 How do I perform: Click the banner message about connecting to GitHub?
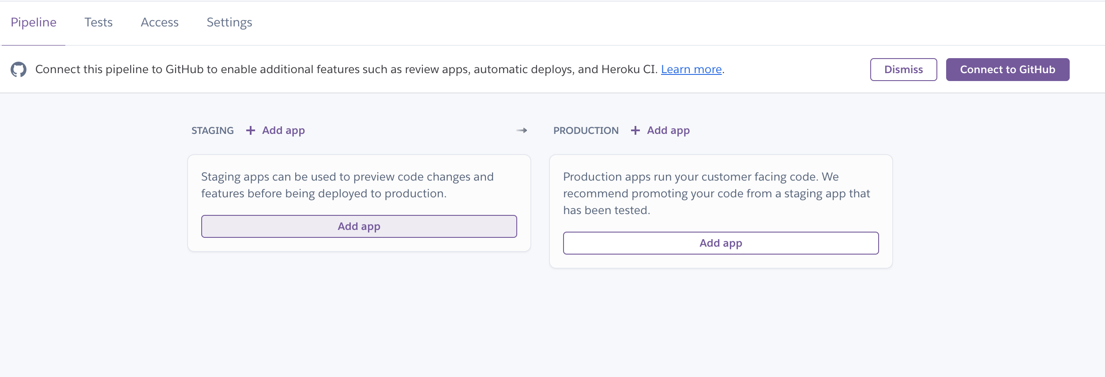click(x=346, y=70)
